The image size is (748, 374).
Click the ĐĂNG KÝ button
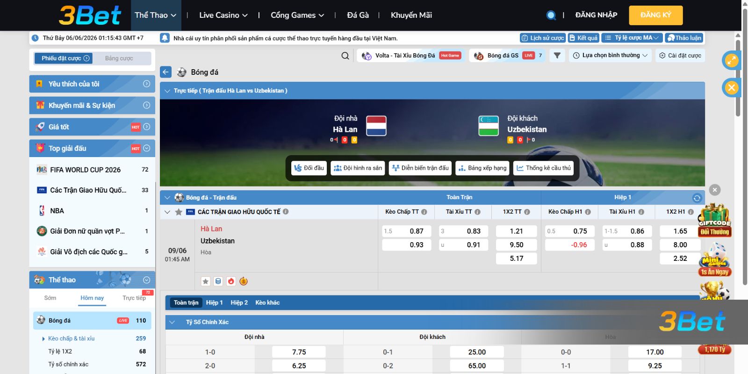tap(655, 15)
